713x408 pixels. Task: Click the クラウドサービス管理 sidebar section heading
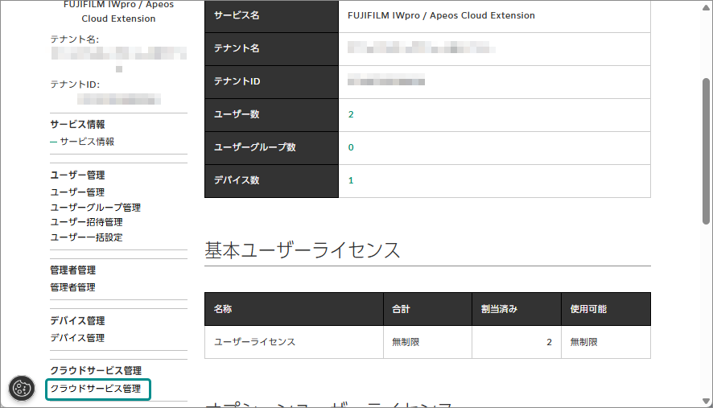click(96, 371)
